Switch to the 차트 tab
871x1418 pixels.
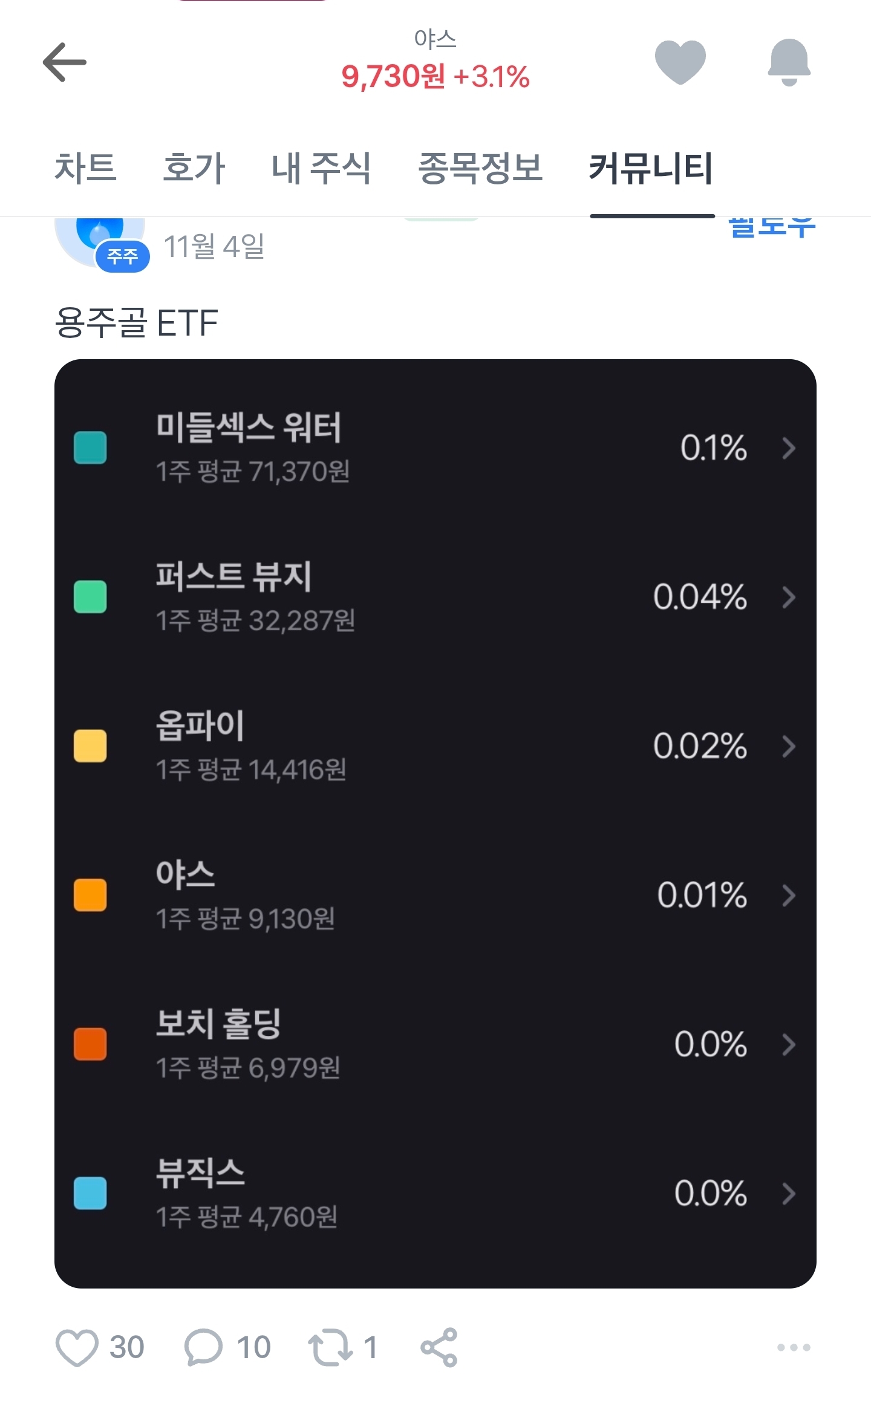(x=85, y=167)
